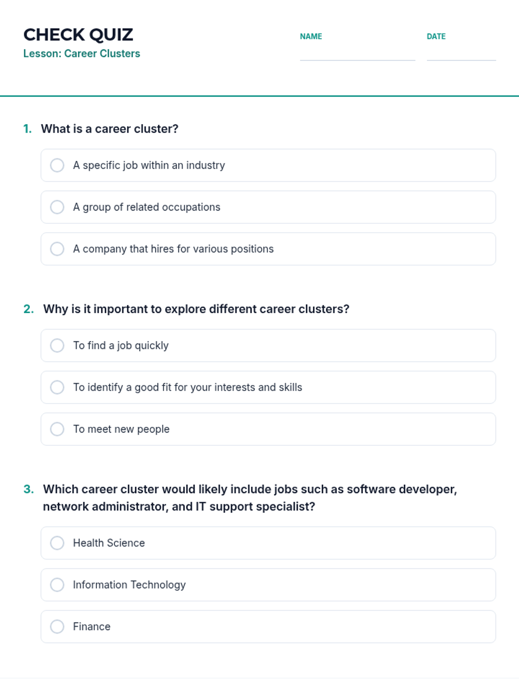Click the Name input line
This screenshot has height=692, width=519.
coord(357,54)
